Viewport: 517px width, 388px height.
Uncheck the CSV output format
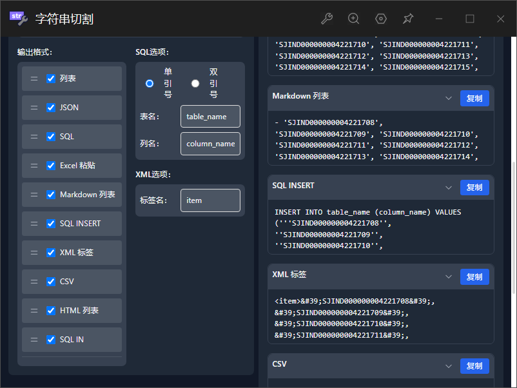tap(51, 282)
